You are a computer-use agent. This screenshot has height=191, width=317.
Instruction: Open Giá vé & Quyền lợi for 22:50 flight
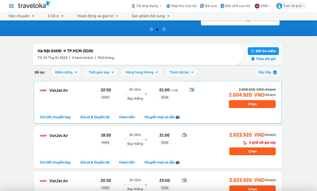pos(95,117)
